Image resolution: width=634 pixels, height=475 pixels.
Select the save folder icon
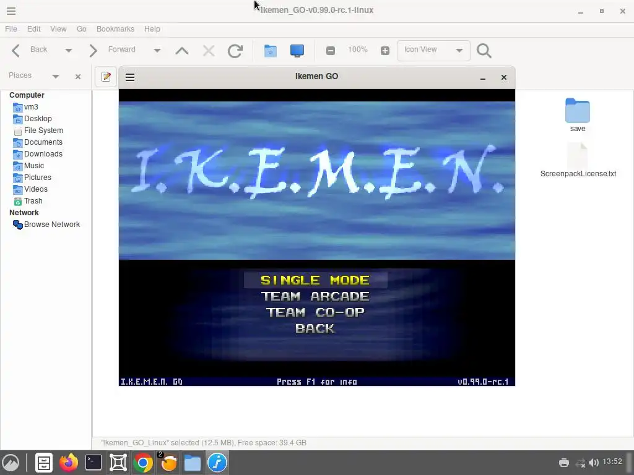[578, 110]
